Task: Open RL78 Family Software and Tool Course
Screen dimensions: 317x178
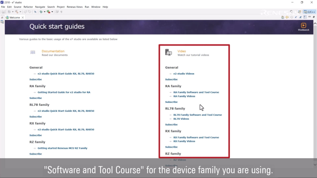Action: (197, 115)
